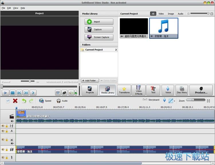Switch preview to full screen mode
Image resolution: width=215 pixels, height=165 pixels.
pyautogui.click(x=58, y=93)
